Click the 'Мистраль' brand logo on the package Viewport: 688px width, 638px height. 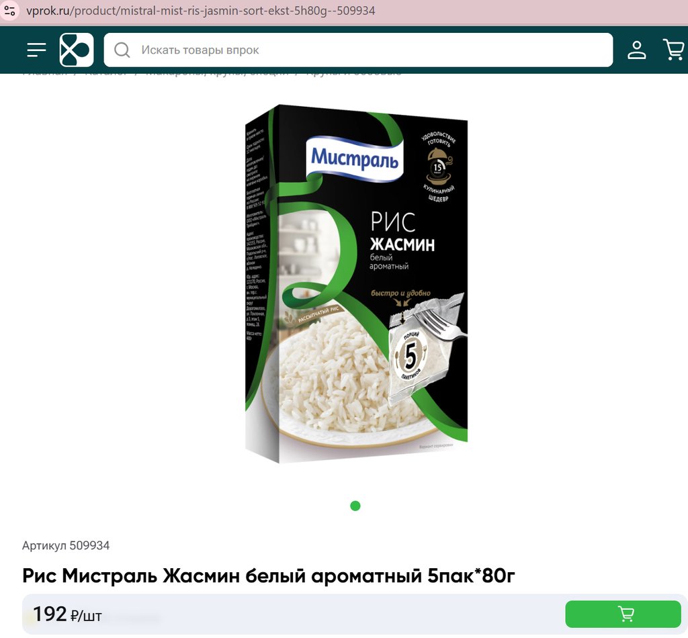pos(355,158)
